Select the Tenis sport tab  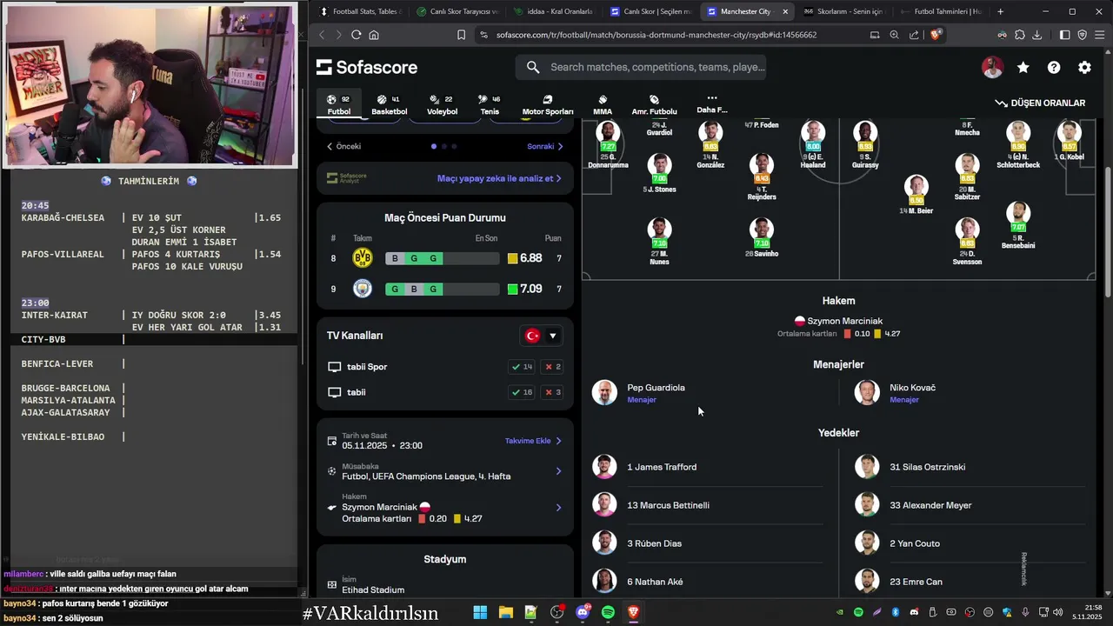tap(490, 104)
